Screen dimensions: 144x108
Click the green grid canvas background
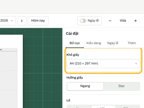pyautogui.click(x=43, y=68)
